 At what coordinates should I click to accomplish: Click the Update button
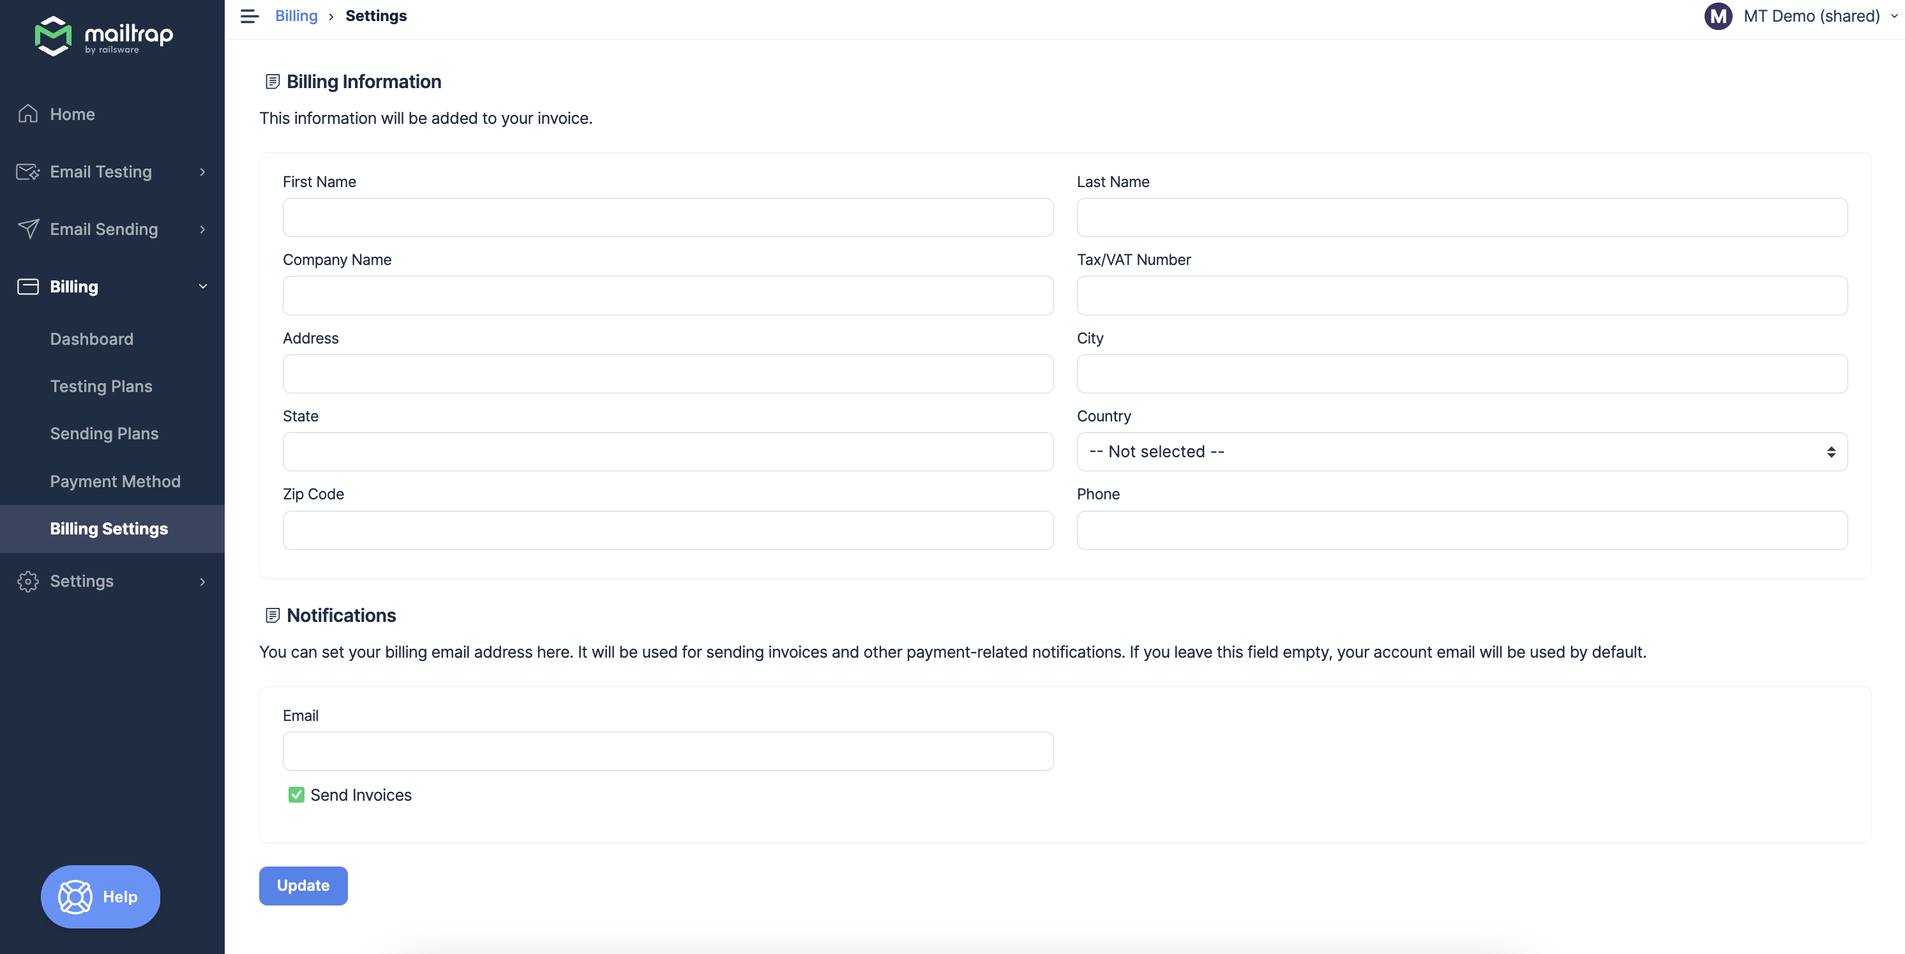point(303,885)
